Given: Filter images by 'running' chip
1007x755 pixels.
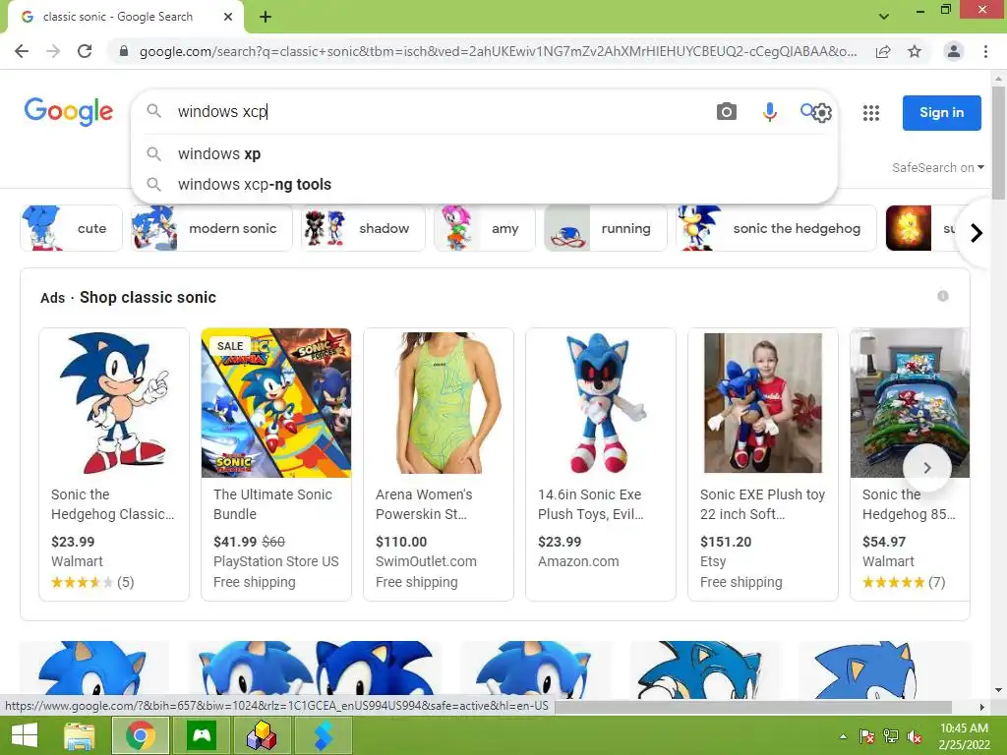Looking at the screenshot, I should pos(605,228).
